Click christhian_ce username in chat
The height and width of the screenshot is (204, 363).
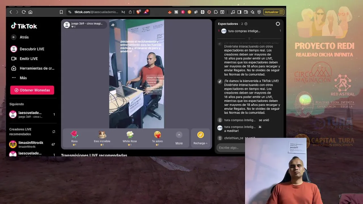[234, 138]
